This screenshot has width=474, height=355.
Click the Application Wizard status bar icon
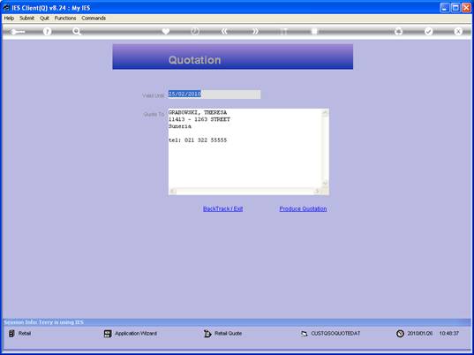click(108, 334)
